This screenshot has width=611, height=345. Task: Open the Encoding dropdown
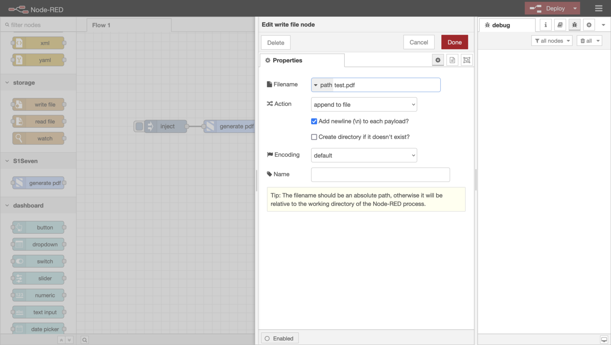pyautogui.click(x=364, y=155)
